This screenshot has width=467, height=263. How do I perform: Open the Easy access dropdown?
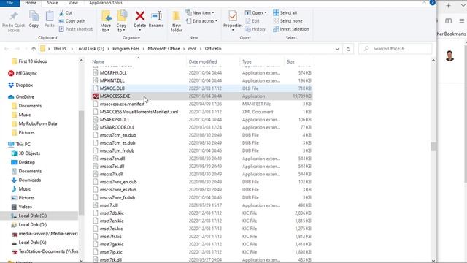tap(201, 21)
